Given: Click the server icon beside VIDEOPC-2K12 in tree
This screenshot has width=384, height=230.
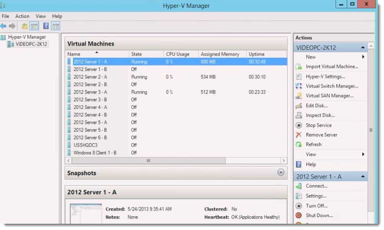Looking at the screenshot, I should [x=10, y=44].
